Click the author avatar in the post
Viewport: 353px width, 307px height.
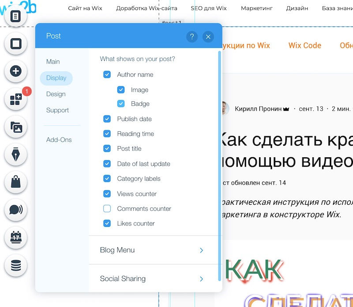point(225,108)
